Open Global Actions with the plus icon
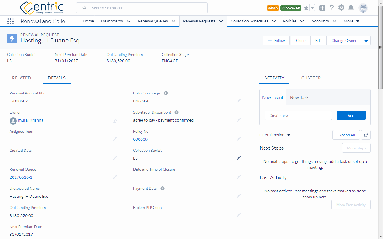This screenshot has height=239, width=383. [x=322, y=7]
